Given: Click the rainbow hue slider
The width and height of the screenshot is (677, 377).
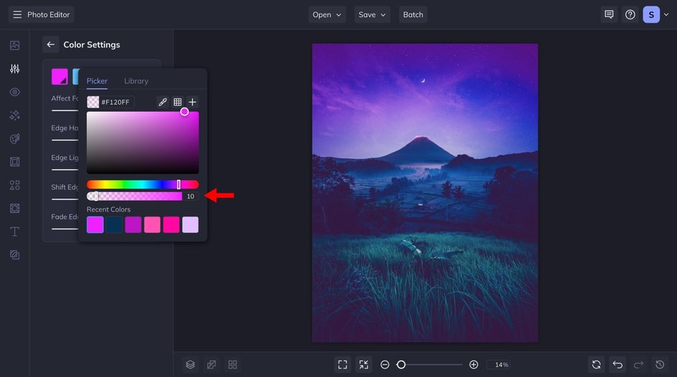Looking at the screenshot, I should click(x=143, y=185).
